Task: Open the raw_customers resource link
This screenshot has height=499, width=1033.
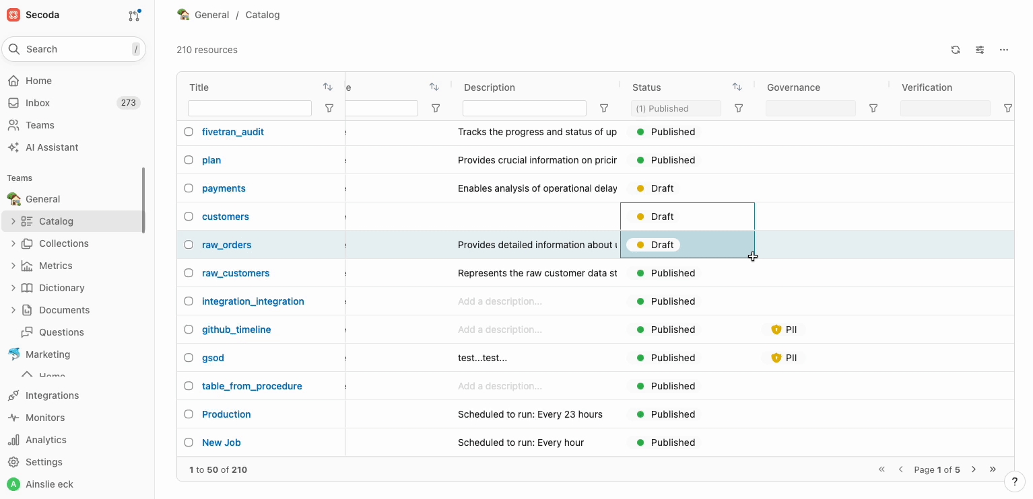Action: point(236,273)
